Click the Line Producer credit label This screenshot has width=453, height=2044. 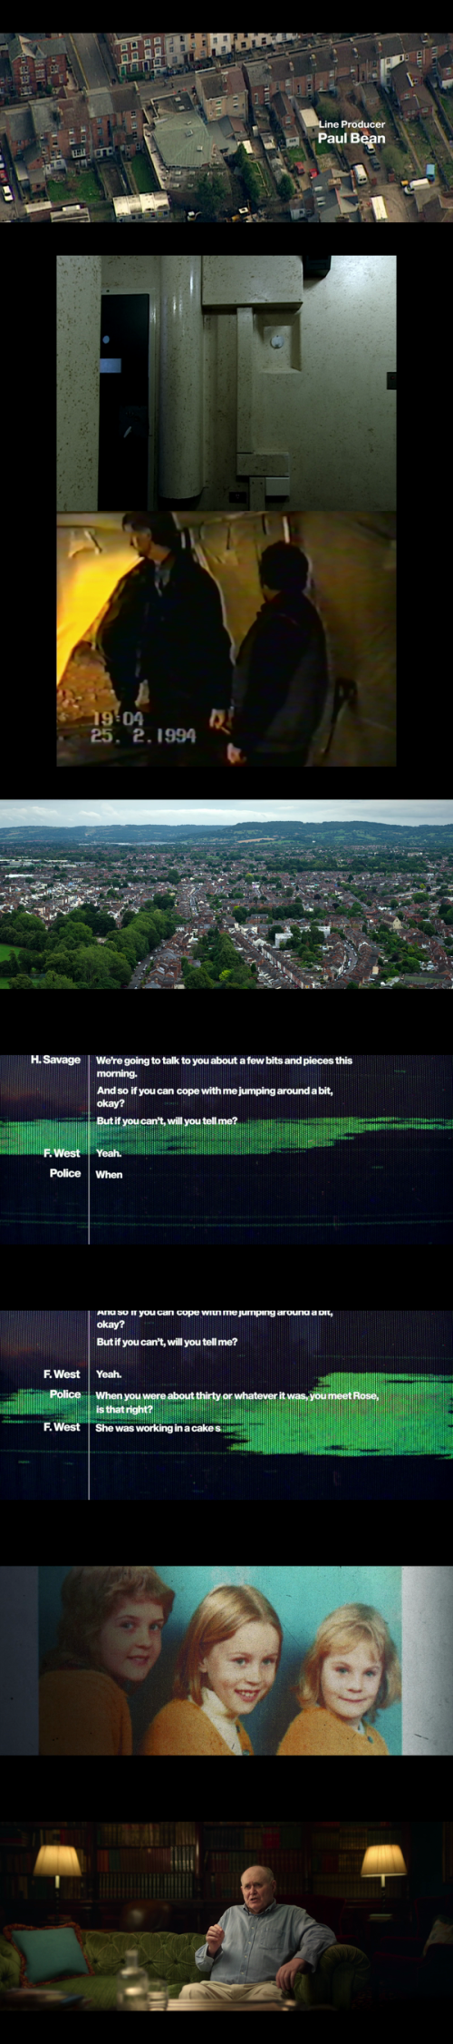coord(352,124)
